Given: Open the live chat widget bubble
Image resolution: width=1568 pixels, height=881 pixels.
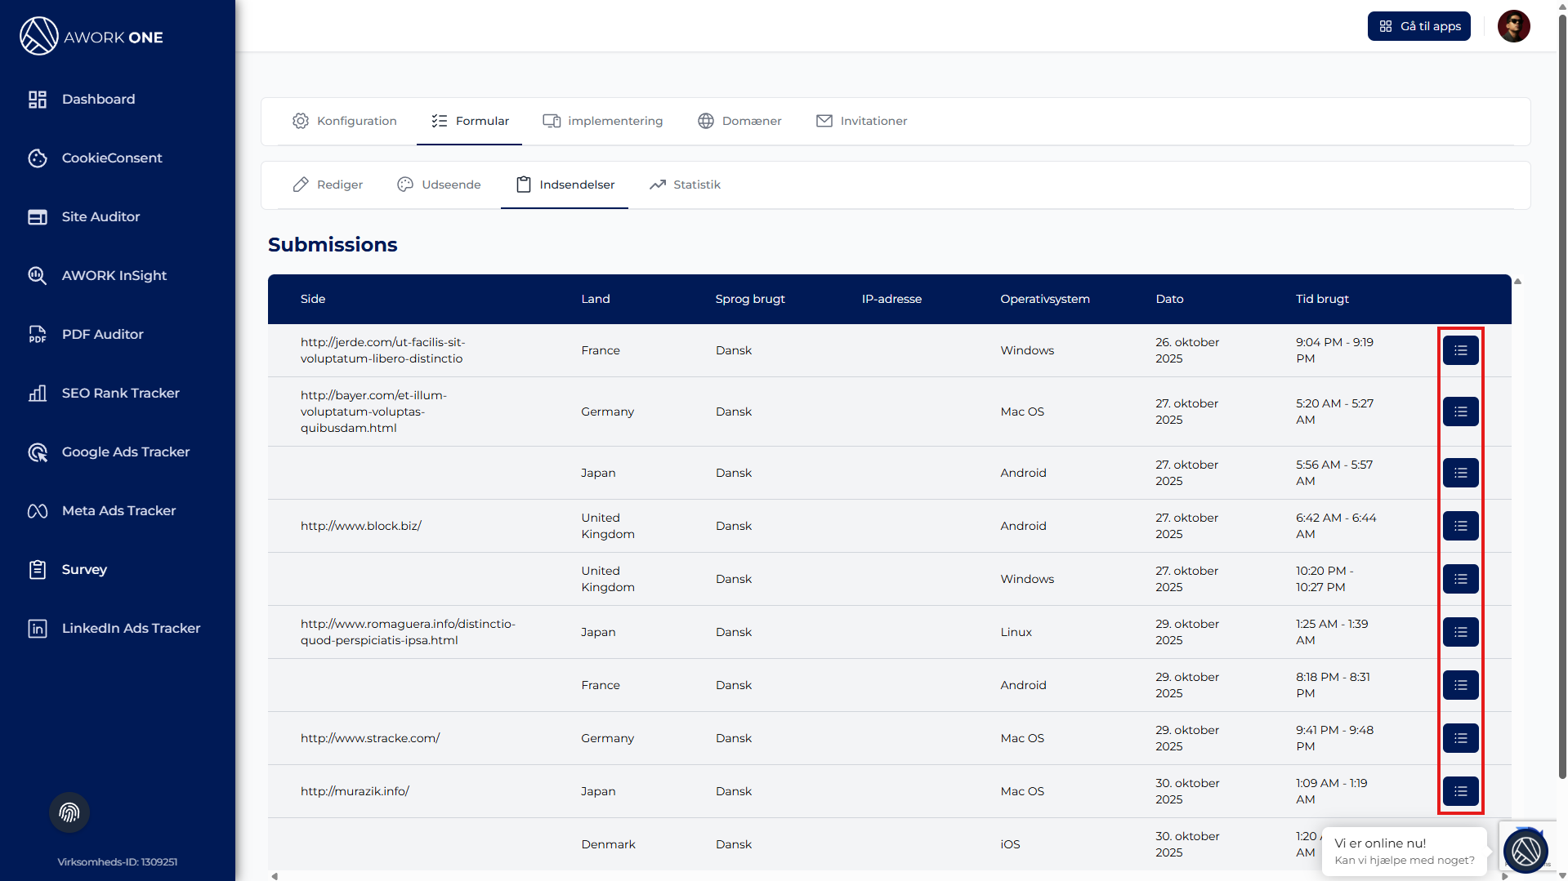Looking at the screenshot, I should click(x=1526, y=851).
